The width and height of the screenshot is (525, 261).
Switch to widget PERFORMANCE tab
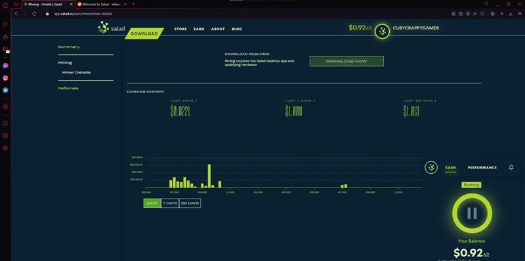coord(482,168)
